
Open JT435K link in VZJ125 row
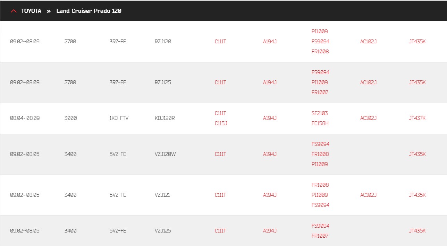click(x=417, y=231)
